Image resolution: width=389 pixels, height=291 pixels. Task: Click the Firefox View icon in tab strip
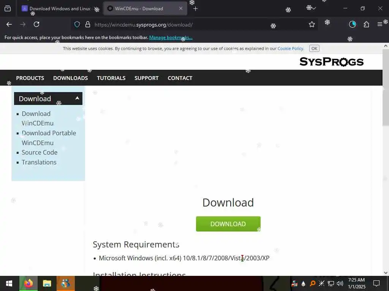pos(8,9)
